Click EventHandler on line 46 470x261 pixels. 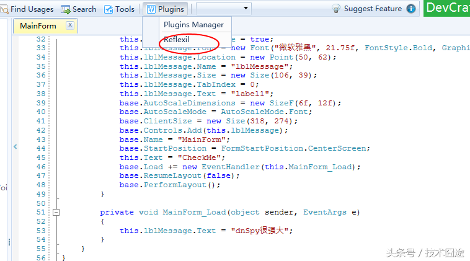(x=231, y=167)
